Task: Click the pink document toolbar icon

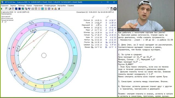Action: pos(39,9)
